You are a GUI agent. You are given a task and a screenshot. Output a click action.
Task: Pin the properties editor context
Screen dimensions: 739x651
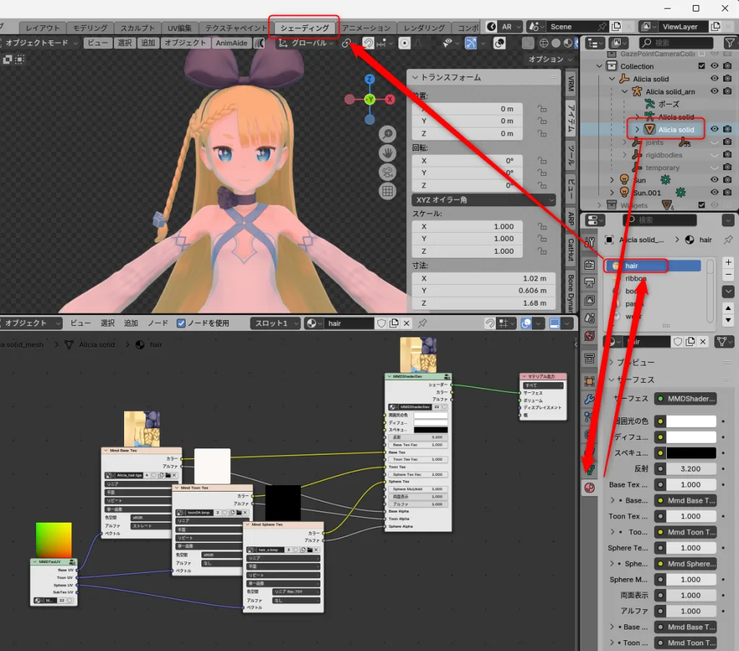point(728,239)
